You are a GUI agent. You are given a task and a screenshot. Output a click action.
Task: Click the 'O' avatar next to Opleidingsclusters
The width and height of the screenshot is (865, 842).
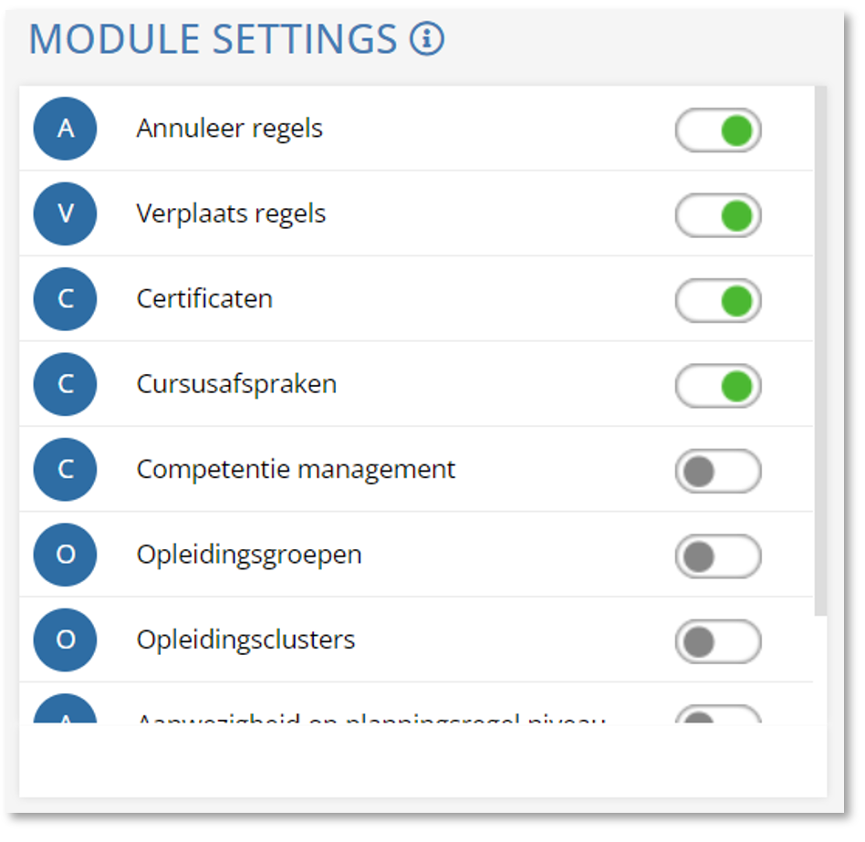[x=65, y=639]
